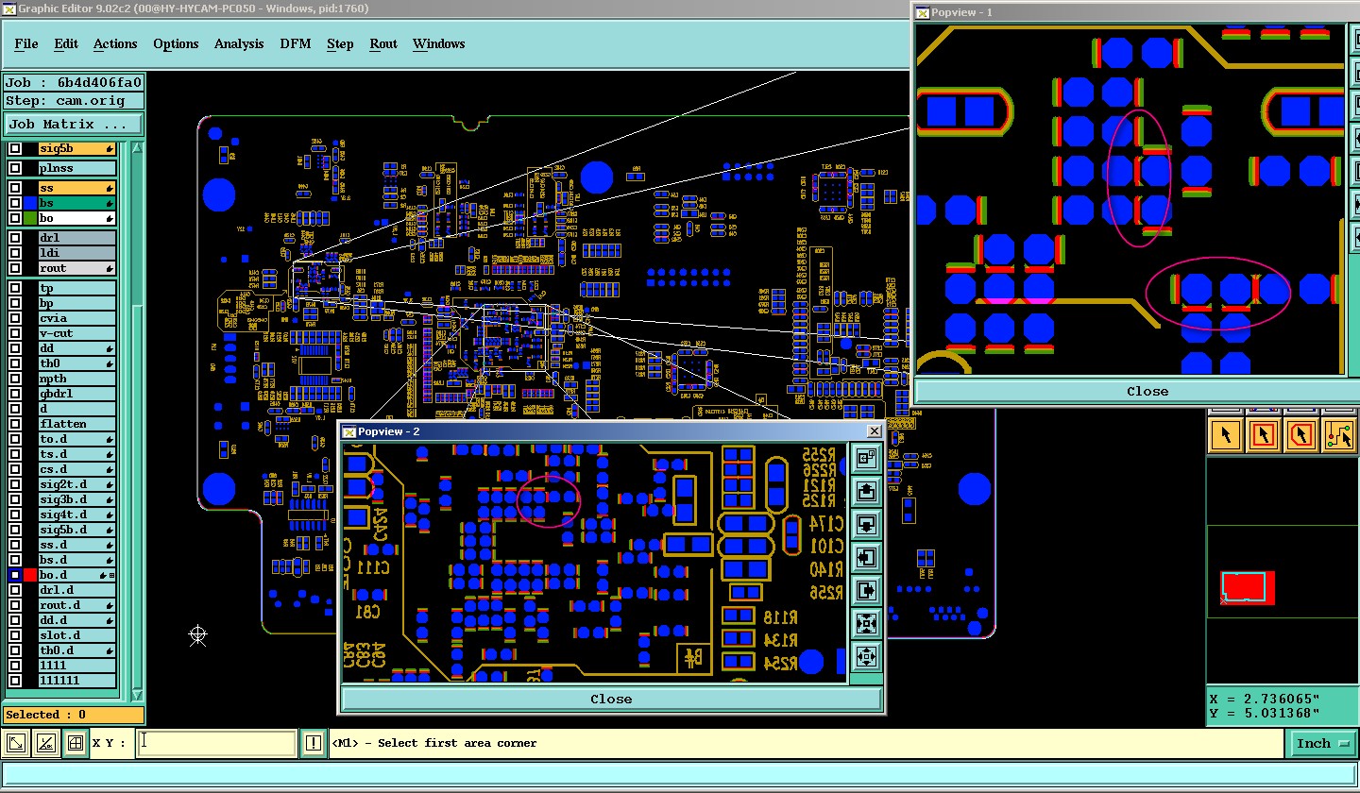Click the top window icon in Popview-2 toolbar

(x=866, y=459)
